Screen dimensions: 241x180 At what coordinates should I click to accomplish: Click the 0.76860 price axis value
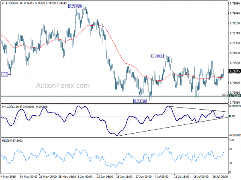(x=235, y=4)
